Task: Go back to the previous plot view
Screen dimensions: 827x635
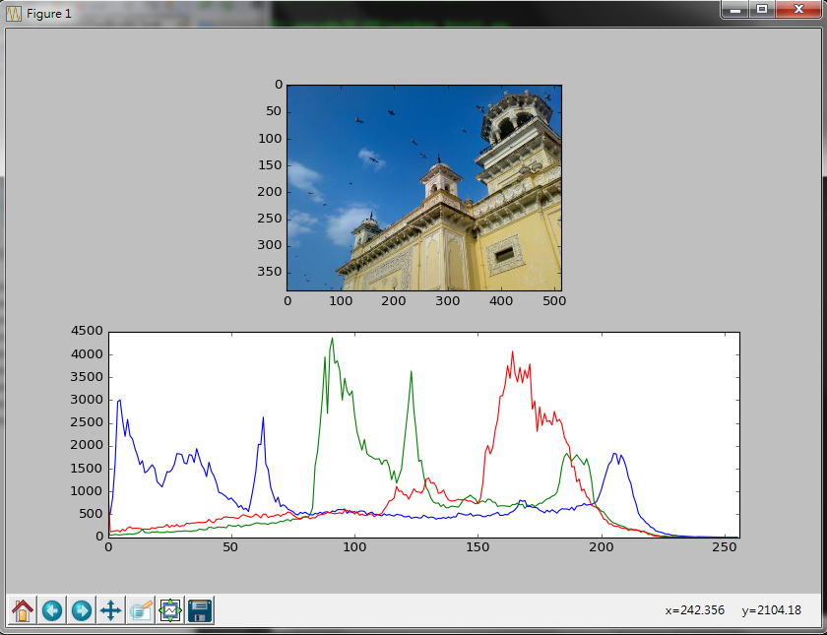Action: coord(51,610)
